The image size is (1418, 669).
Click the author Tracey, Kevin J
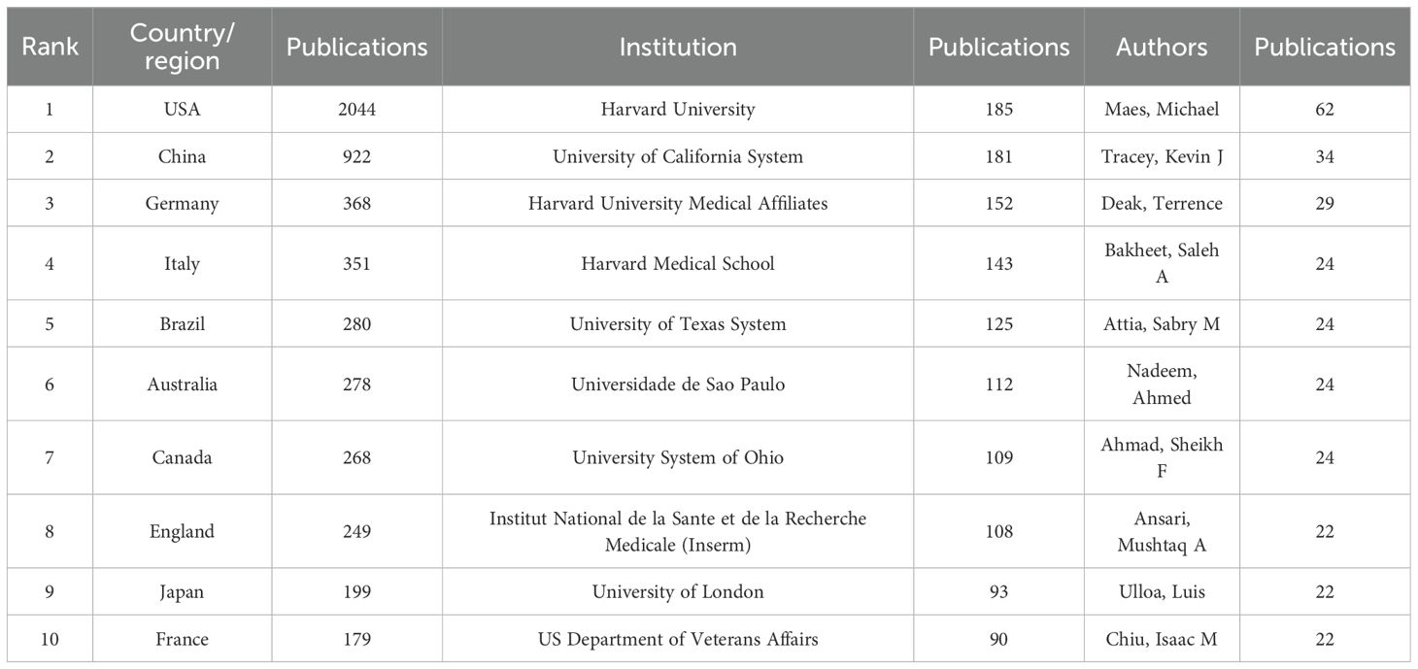click(1162, 156)
